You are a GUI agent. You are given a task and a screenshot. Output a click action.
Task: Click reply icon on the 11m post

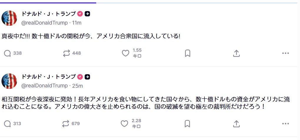pyautogui.click(x=7, y=53)
